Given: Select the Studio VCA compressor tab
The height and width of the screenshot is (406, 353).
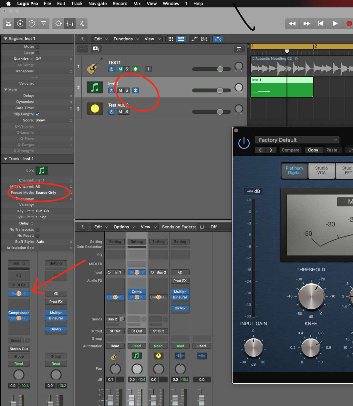Looking at the screenshot, I should pos(321,170).
